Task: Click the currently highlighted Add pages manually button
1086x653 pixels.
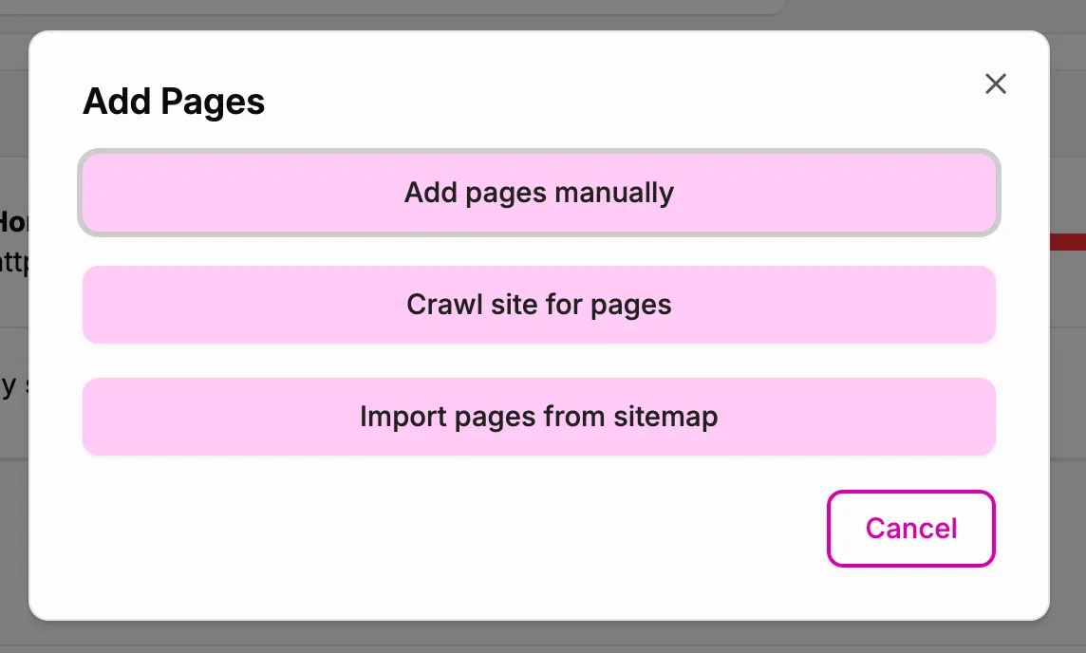Action: pos(538,193)
